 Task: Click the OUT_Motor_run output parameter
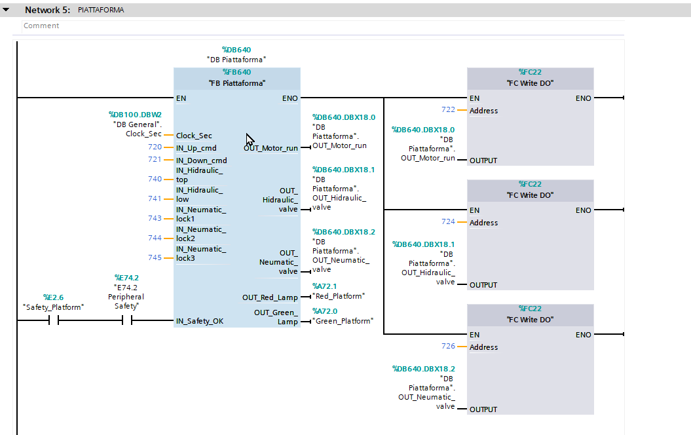pyautogui.click(x=271, y=148)
